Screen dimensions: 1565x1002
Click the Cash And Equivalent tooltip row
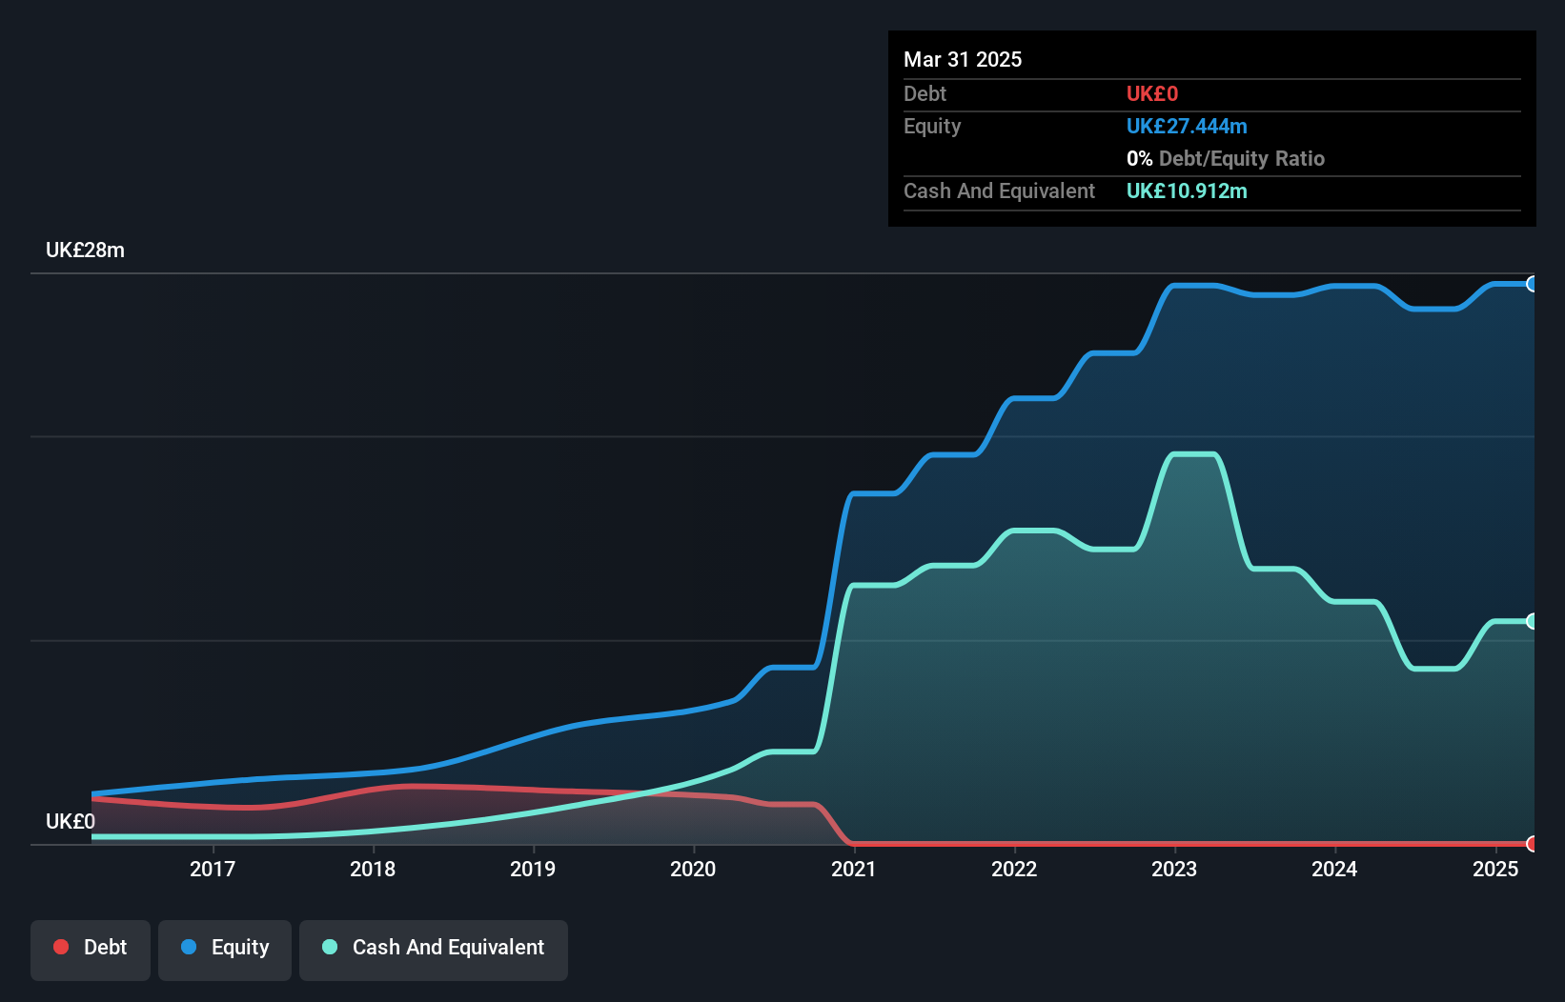(1048, 190)
